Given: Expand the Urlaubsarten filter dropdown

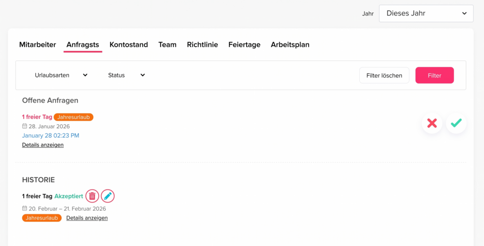Looking at the screenshot, I should pyautogui.click(x=61, y=75).
